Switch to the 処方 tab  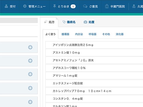49,22
